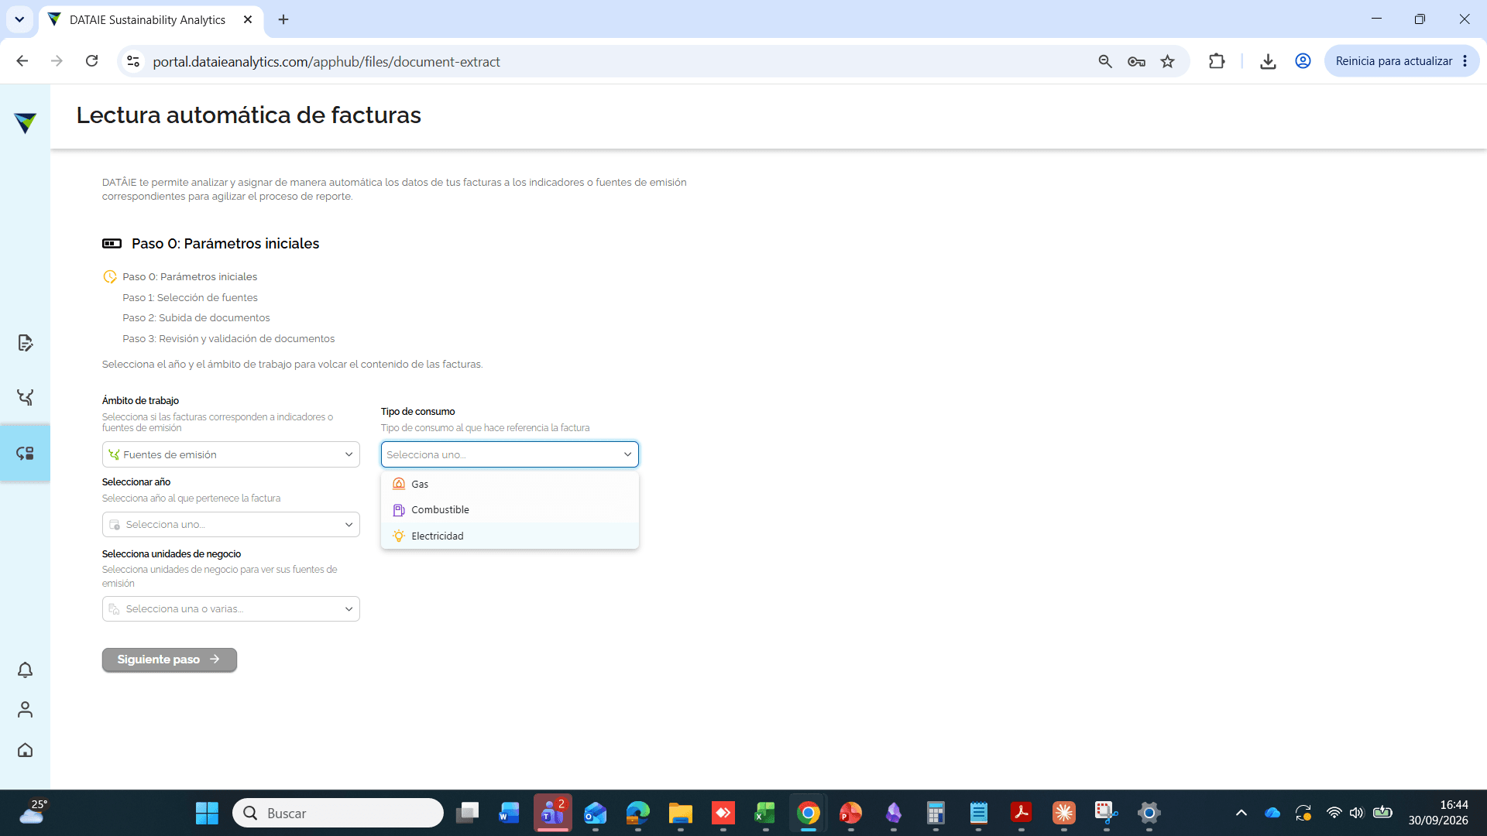Choose Combustible from the consumption list
The image size is (1487, 836).
[510, 510]
